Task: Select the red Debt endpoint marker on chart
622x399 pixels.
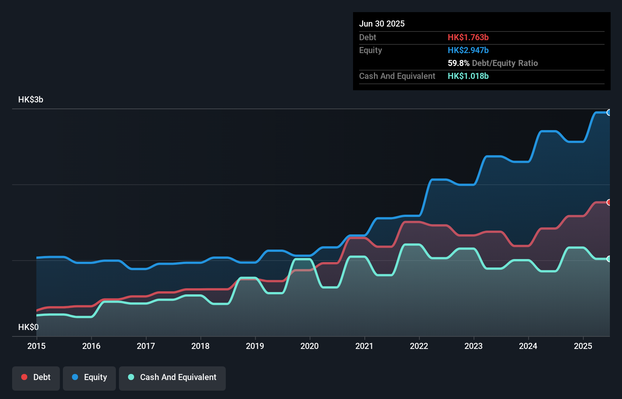Action: (609, 203)
